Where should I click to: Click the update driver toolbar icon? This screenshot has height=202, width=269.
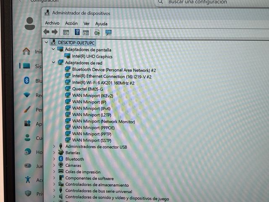[x=97, y=32]
